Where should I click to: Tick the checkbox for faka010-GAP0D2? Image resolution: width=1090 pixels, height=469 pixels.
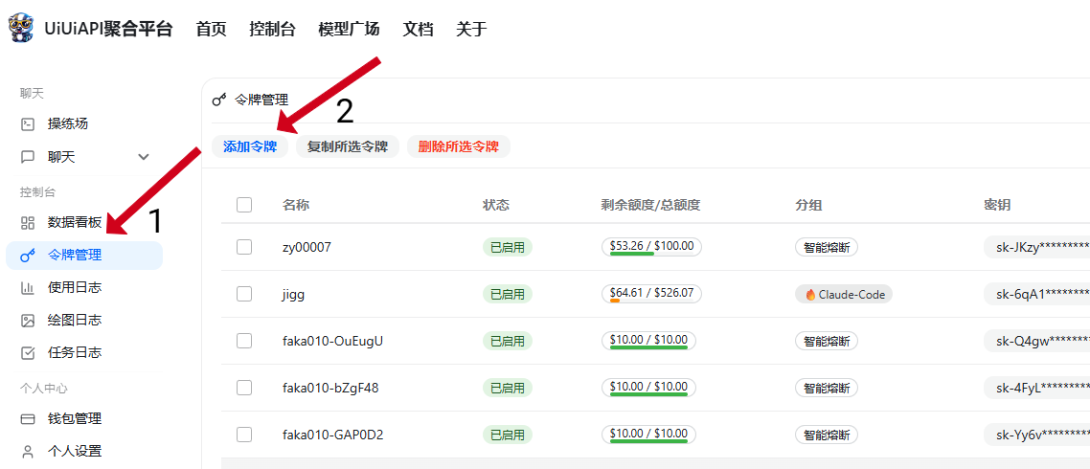[x=244, y=435]
